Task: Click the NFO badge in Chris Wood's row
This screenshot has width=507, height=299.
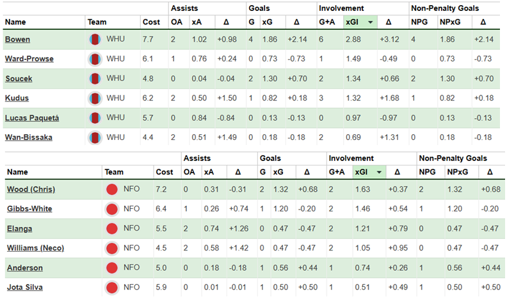Action: (x=111, y=189)
